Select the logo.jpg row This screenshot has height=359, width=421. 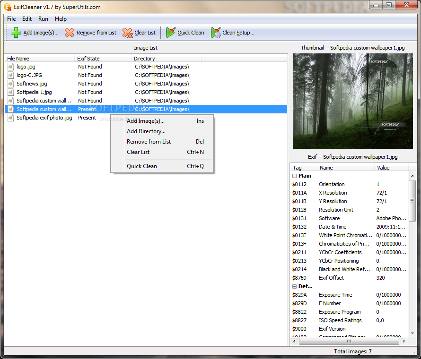pyautogui.click(x=146, y=67)
